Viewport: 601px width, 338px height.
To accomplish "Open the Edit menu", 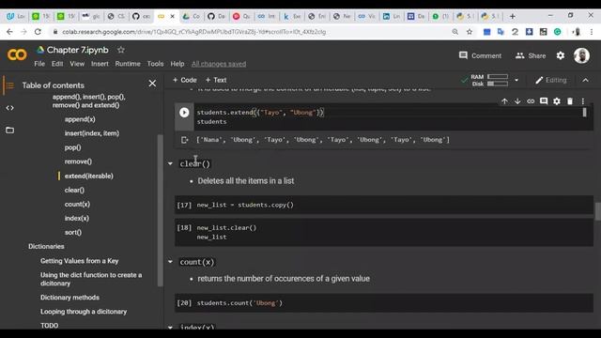I will [x=57, y=64].
